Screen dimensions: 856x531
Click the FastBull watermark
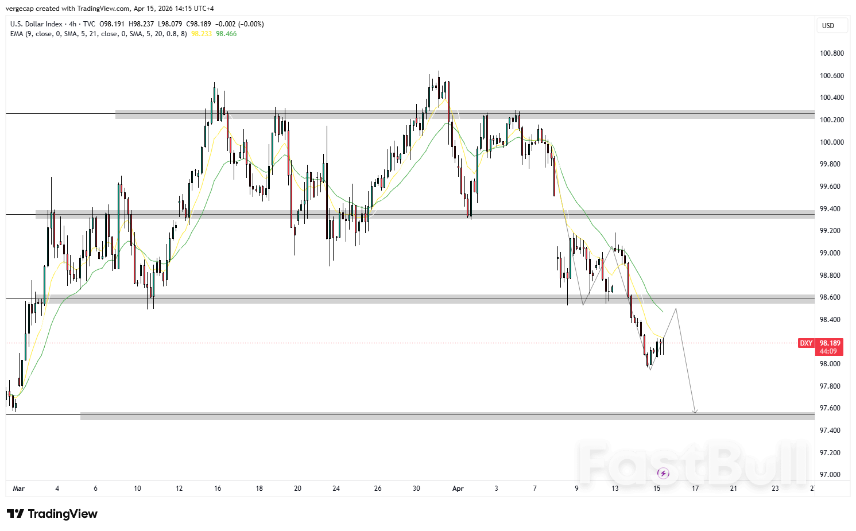click(693, 463)
